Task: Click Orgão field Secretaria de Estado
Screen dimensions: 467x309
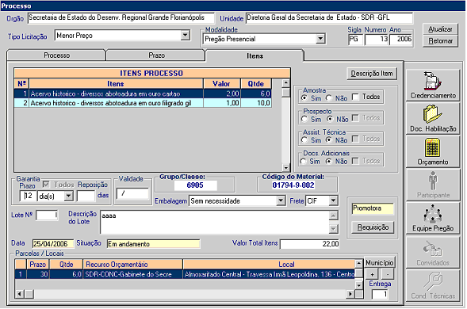Action: tap(121, 18)
